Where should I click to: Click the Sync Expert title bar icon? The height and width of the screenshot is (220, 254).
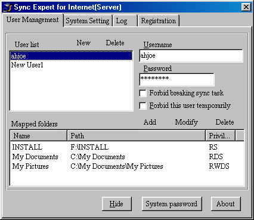pyautogui.click(x=8, y=7)
